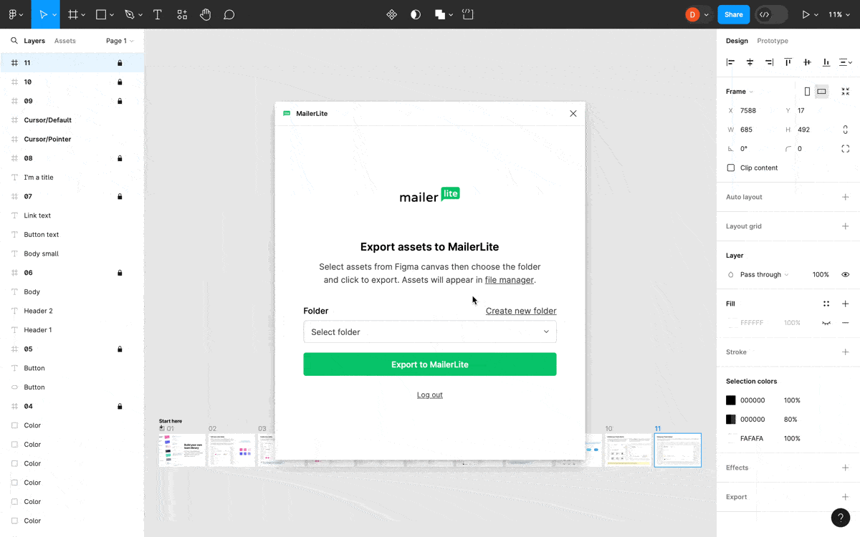Toggle lock on layer 08
Screen dimensions: 860x537
120,158
